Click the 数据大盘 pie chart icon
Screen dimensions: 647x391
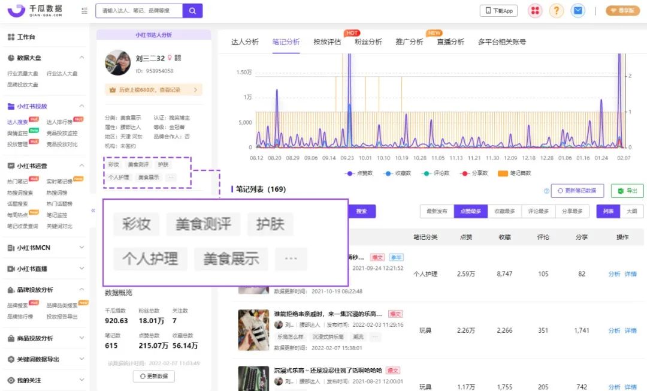[11, 58]
